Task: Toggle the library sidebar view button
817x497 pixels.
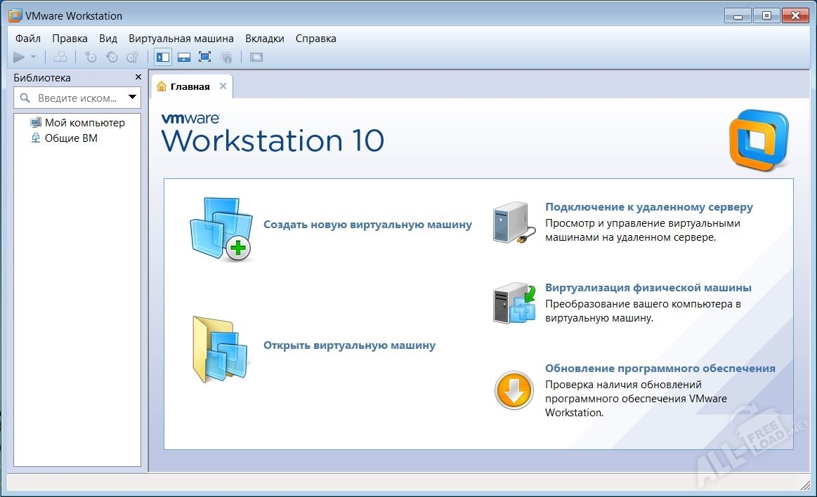Action: click(163, 57)
